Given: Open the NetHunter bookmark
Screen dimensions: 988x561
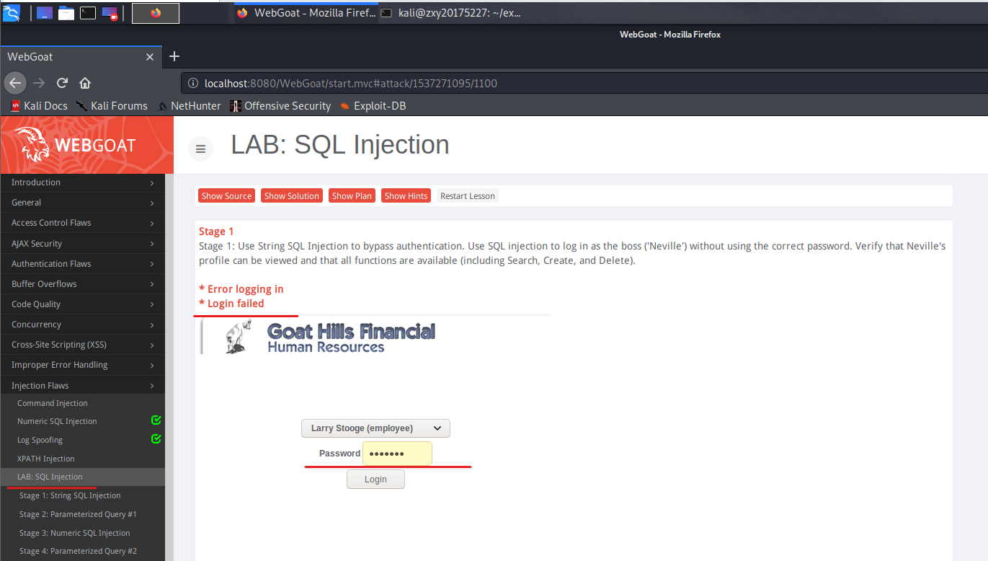Looking at the screenshot, I should tap(190, 106).
